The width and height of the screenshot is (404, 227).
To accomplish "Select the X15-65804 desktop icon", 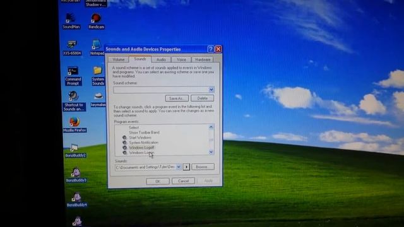I will point(72,47).
